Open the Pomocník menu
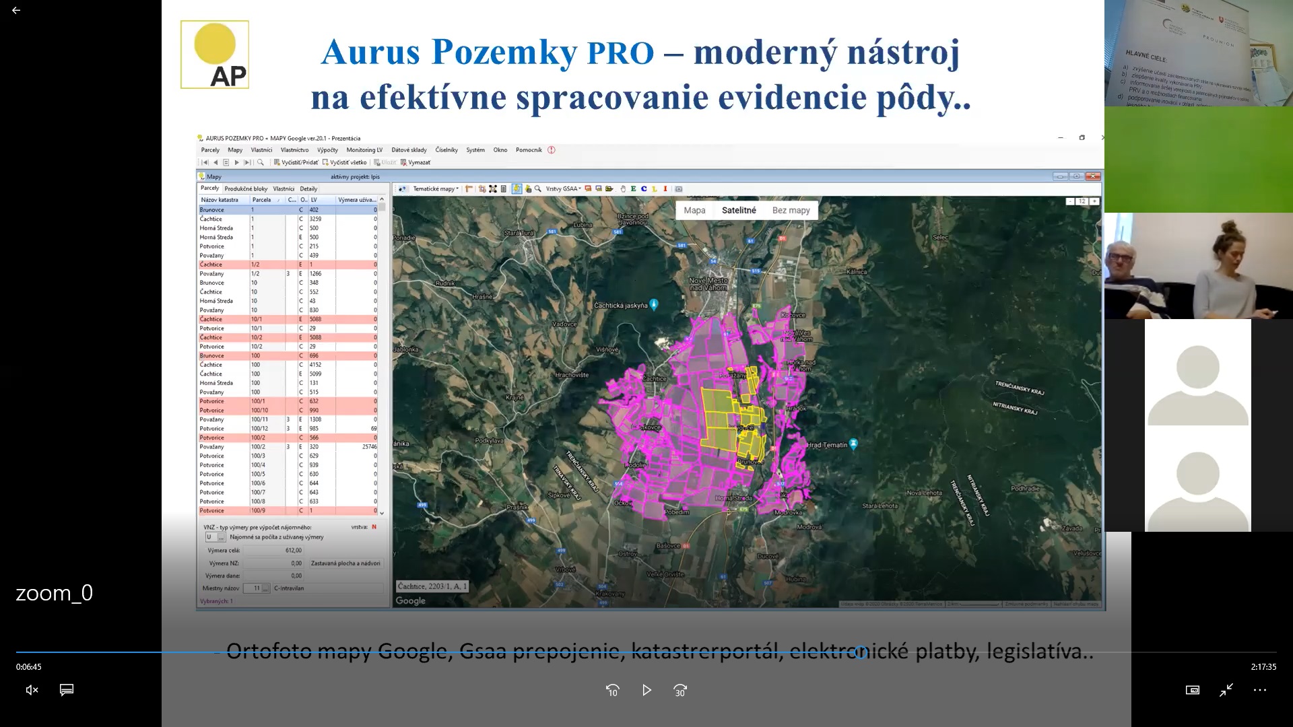Viewport: 1293px width, 727px height. tap(529, 150)
